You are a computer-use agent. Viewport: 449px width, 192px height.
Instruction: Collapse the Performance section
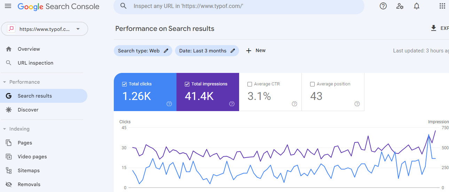point(5,82)
